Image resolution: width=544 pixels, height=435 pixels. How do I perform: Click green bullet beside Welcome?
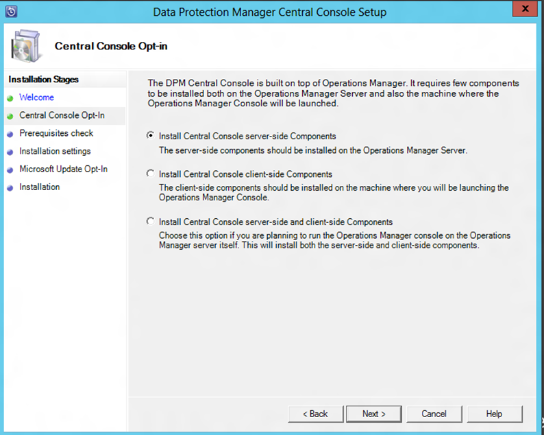click(10, 98)
